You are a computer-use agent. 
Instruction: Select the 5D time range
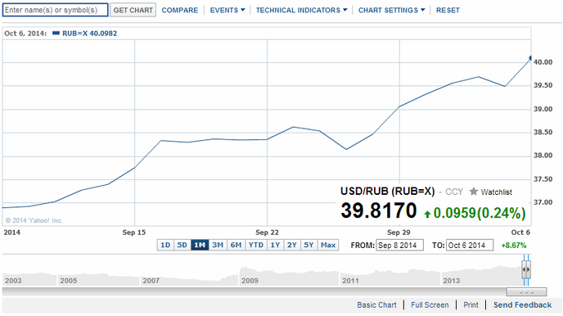(x=182, y=245)
